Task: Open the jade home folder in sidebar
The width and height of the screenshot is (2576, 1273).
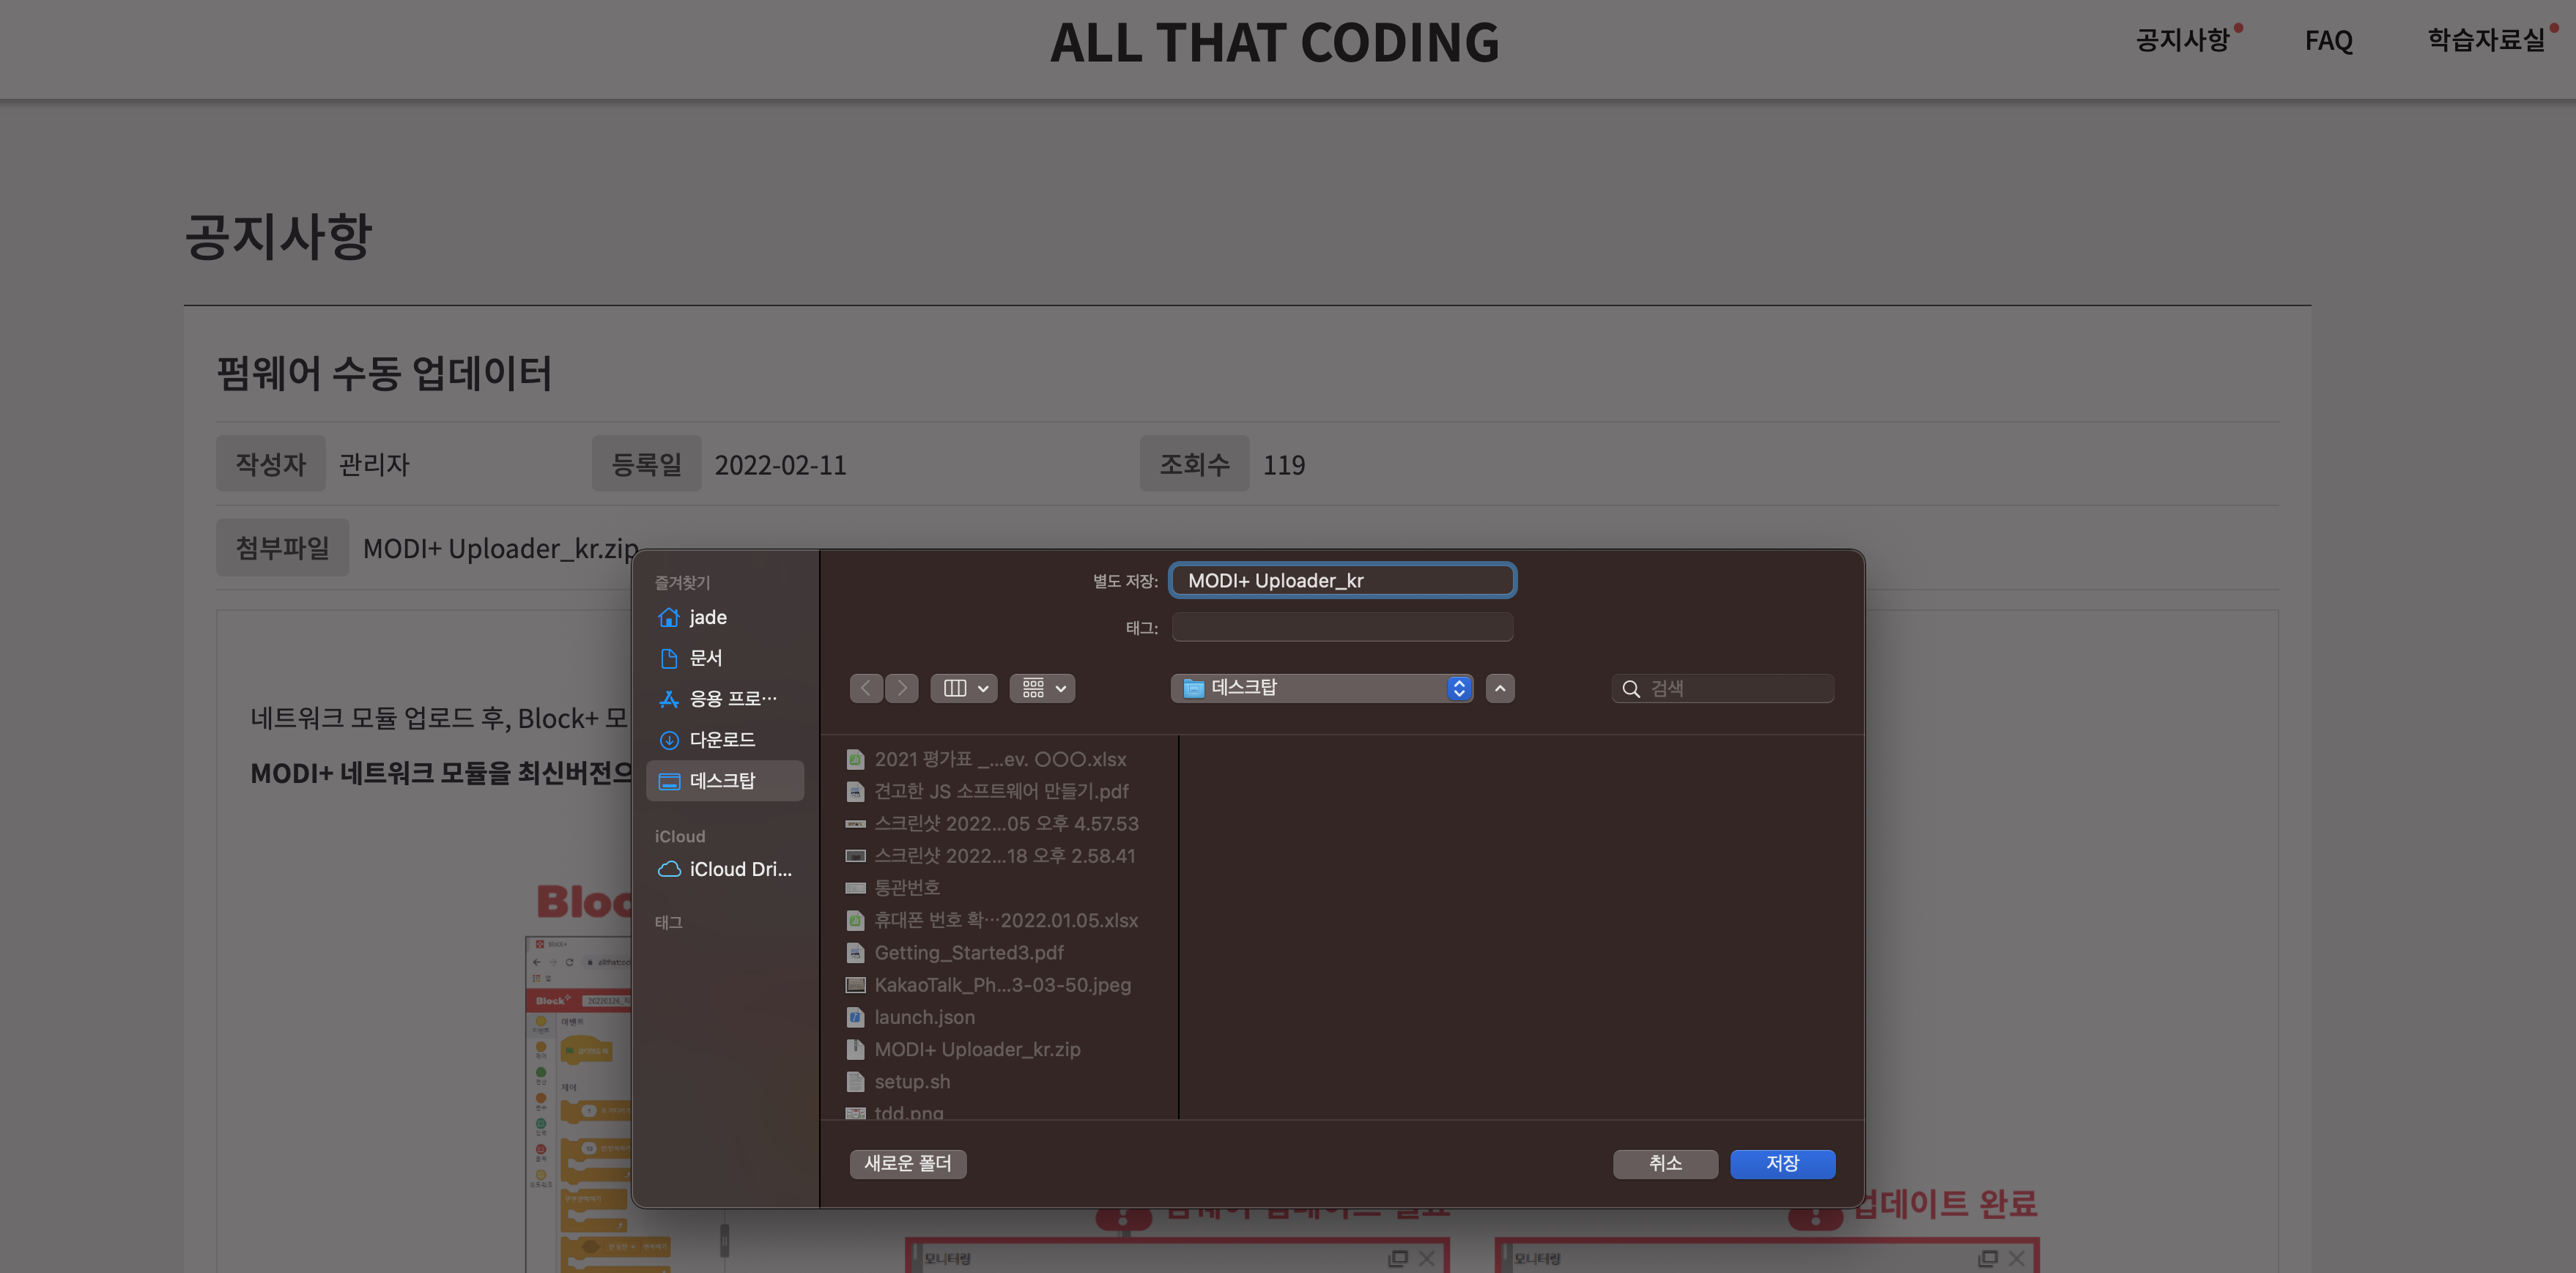Action: (x=707, y=618)
